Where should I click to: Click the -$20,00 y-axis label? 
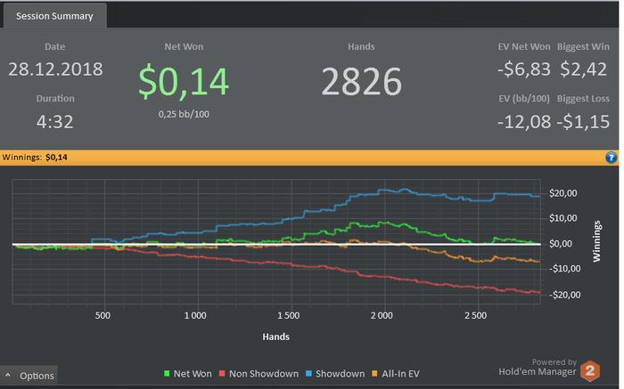564,295
